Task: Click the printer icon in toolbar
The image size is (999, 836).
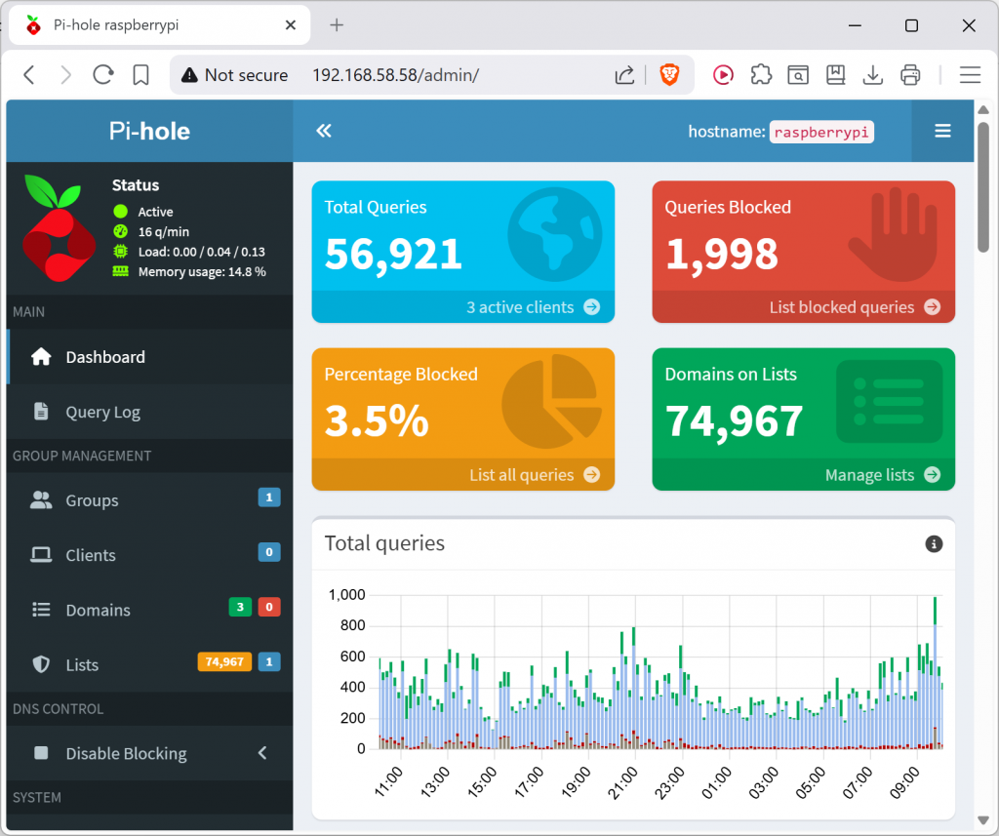Action: click(x=910, y=75)
